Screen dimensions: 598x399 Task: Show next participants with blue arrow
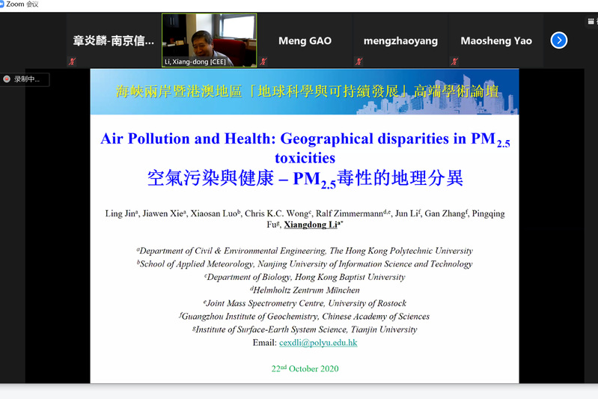tap(558, 40)
